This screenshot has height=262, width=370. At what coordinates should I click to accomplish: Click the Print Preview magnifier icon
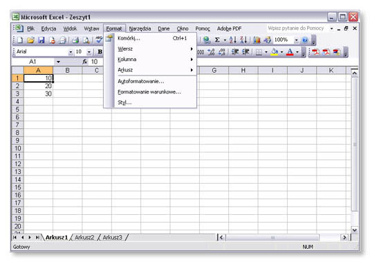point(86,40)
